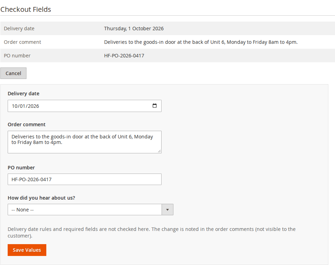Click the 'Delivery date' label in summary table
Image resolution: width=335 pixels, height=265 pixels.
tap(19, 29)
